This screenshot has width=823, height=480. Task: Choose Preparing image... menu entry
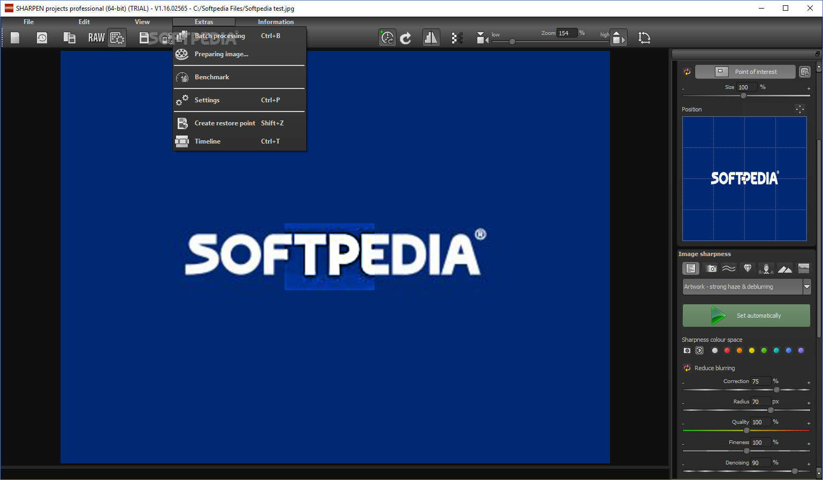point(239,54)
